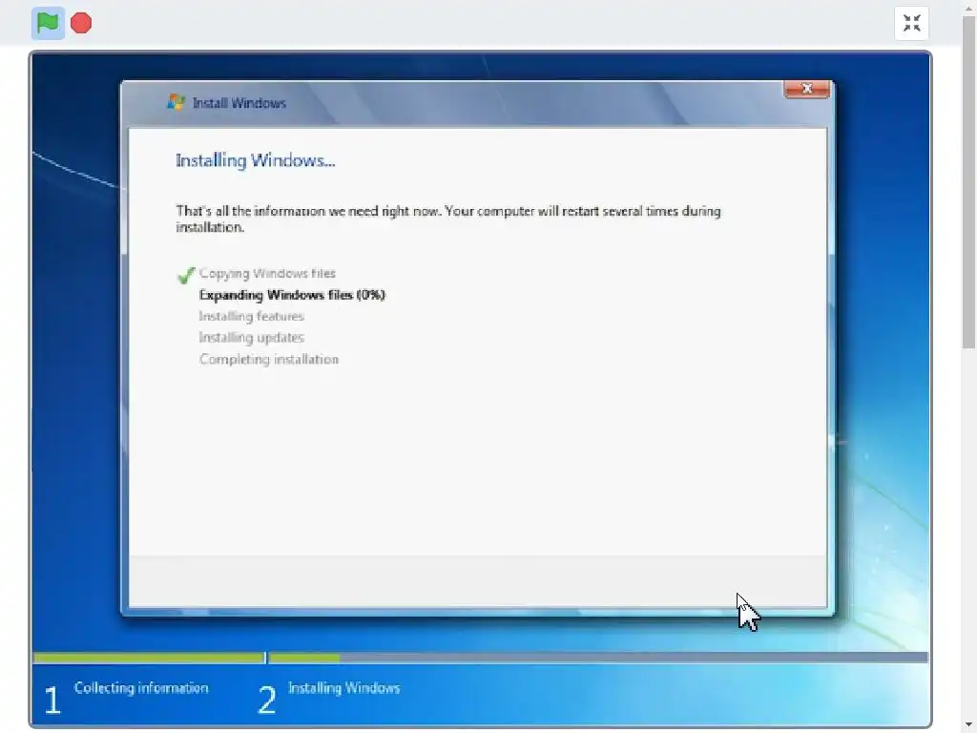Click the page's vertical scrollbar thumb

[969, 182]
